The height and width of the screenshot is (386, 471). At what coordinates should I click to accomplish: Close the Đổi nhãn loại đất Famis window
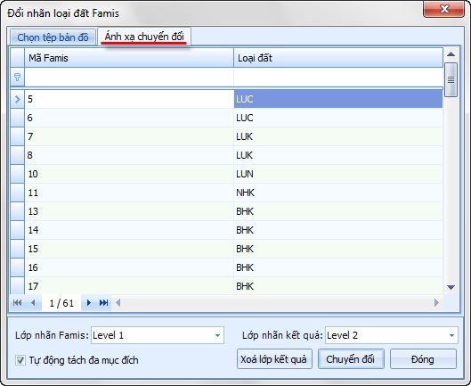(x=444, y=9)
